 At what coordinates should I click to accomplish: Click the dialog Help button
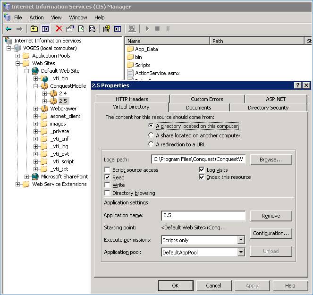[290, 286]
